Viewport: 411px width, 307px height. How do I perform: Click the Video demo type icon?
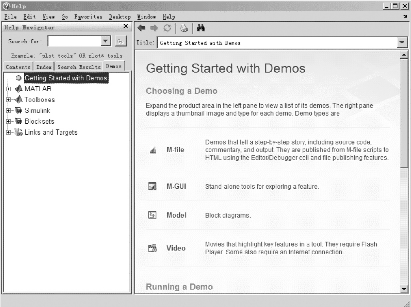click(x=152, y=248)
